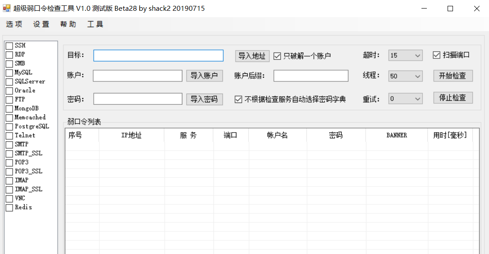This screenshot has width=489, height=254.
Task: Select the PostgreSQL checkbox
Action: tap(9, 127)
